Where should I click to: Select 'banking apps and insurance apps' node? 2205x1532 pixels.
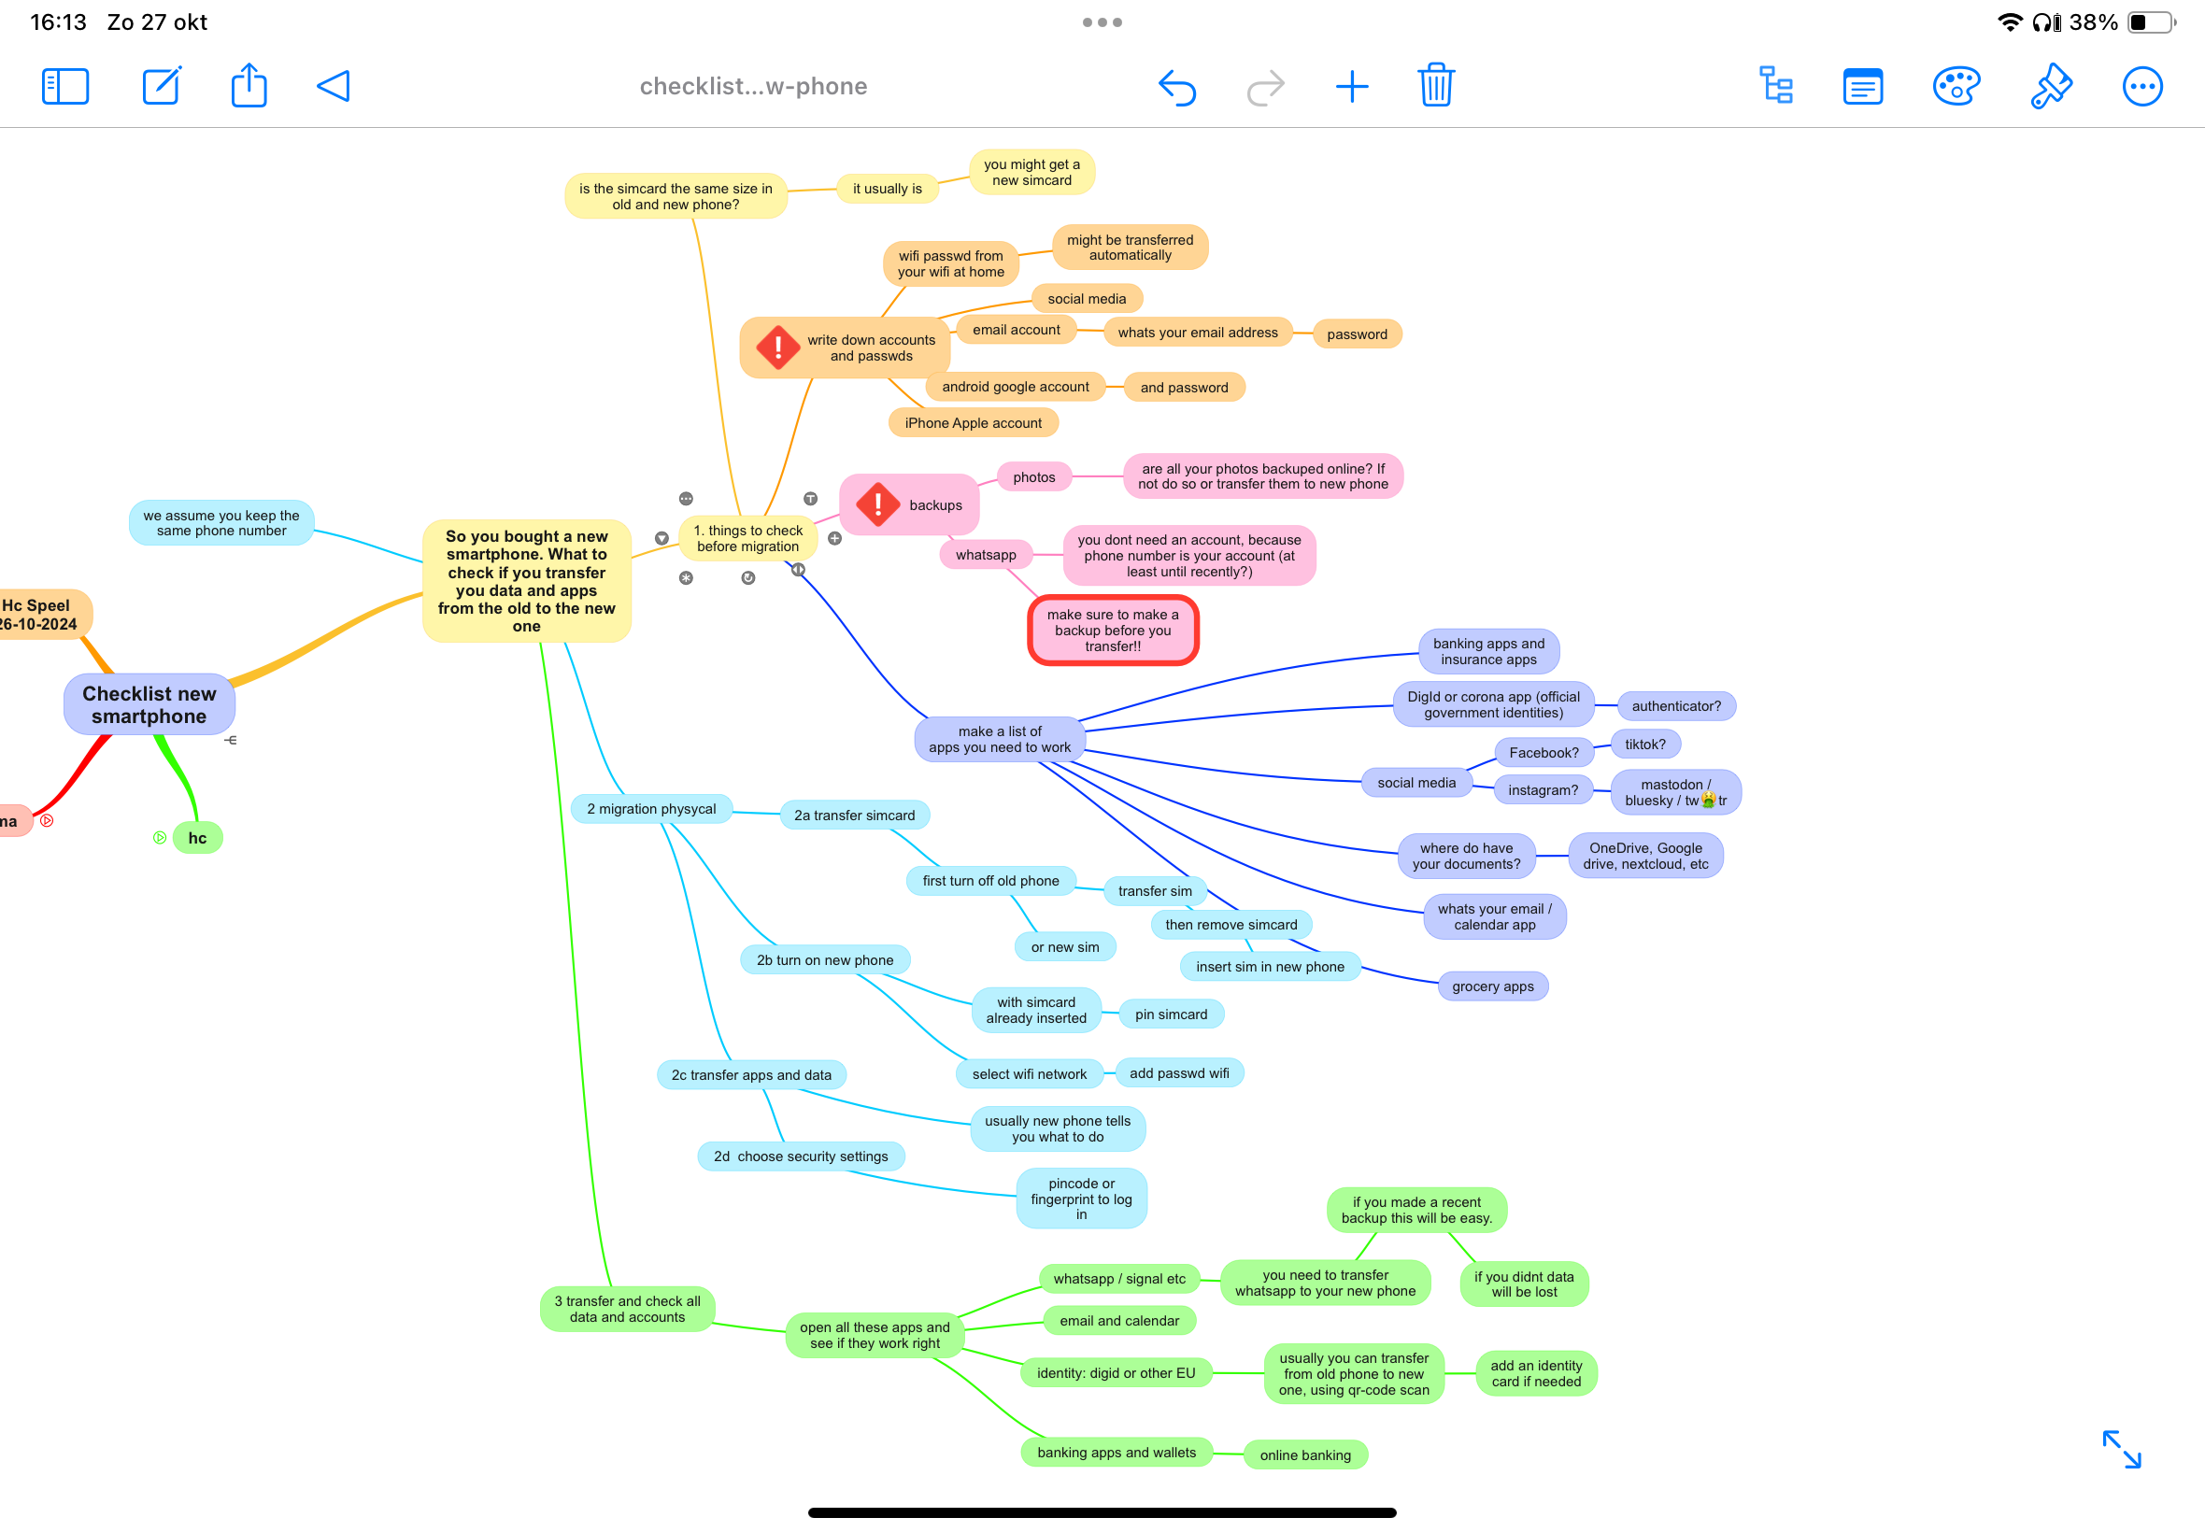(x=1489, y=651)
